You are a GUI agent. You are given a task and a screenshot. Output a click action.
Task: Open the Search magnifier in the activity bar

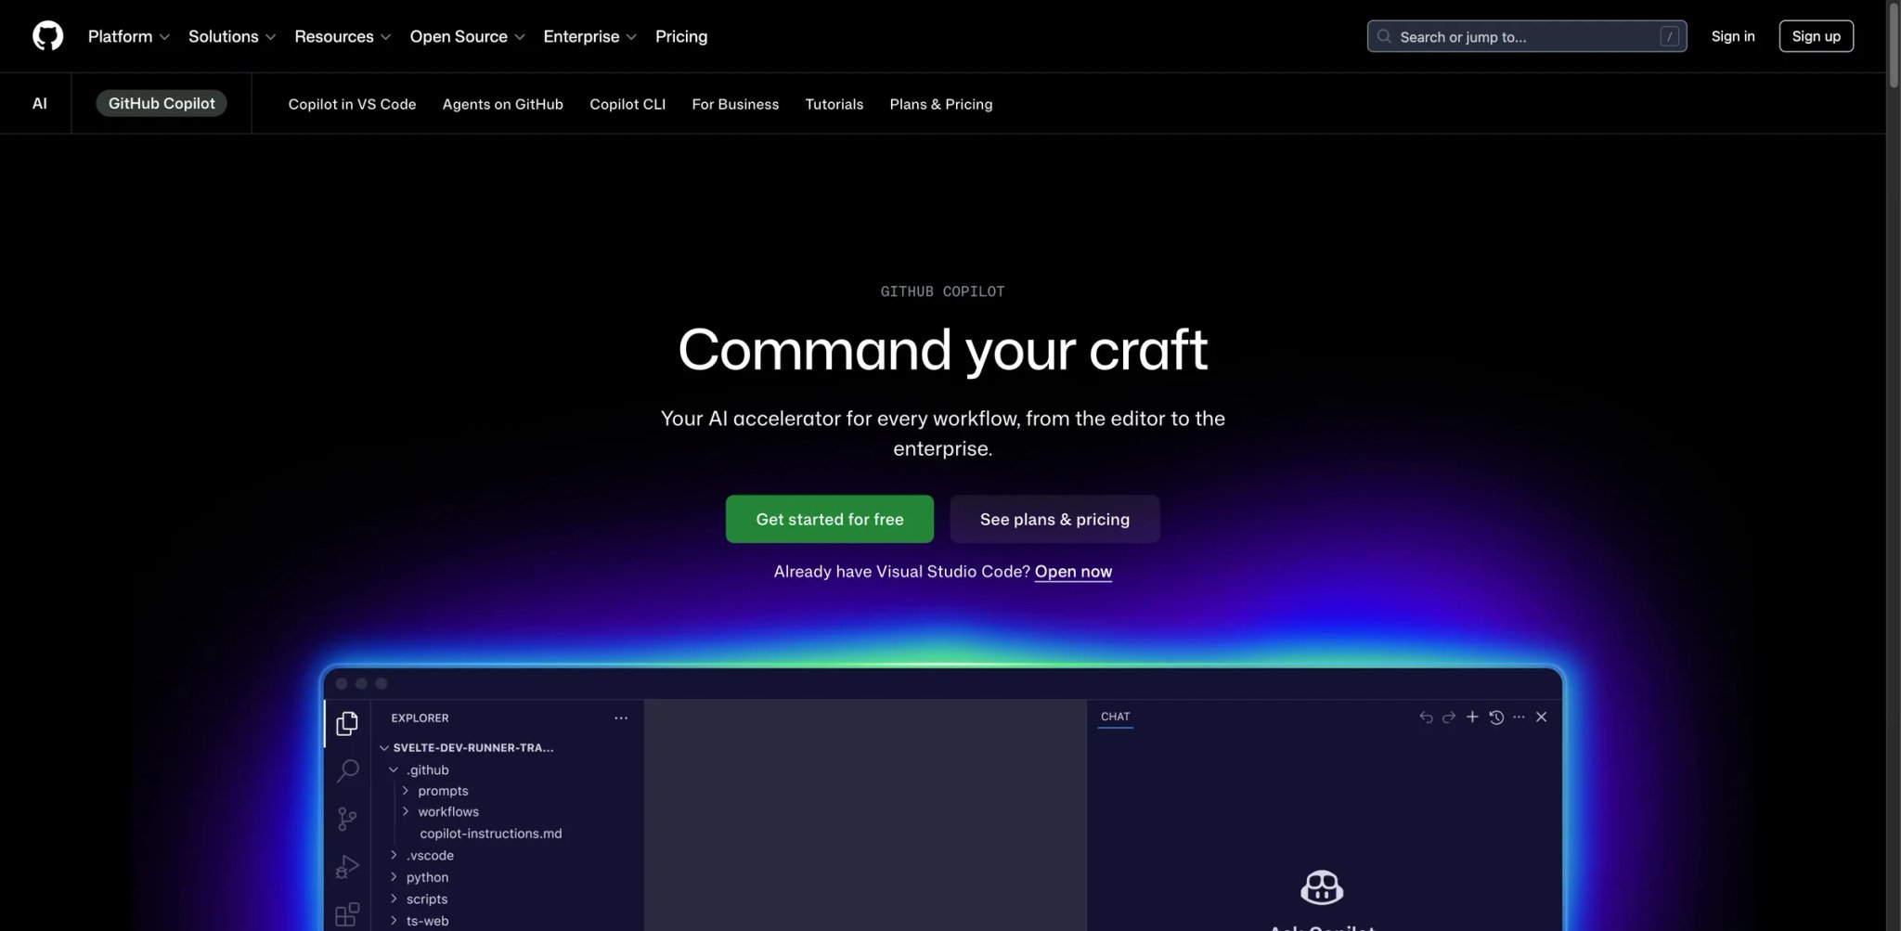(x=347, y=770)
